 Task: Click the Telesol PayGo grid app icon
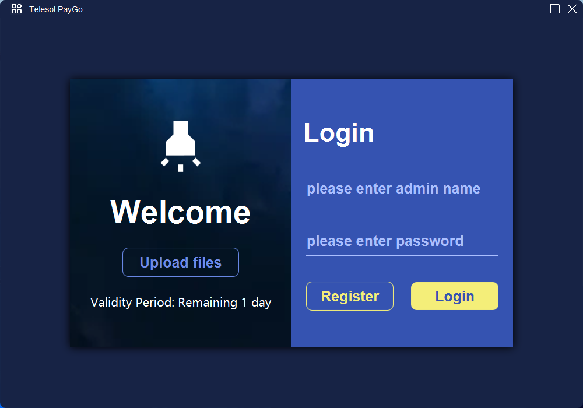tap(16, 9)
